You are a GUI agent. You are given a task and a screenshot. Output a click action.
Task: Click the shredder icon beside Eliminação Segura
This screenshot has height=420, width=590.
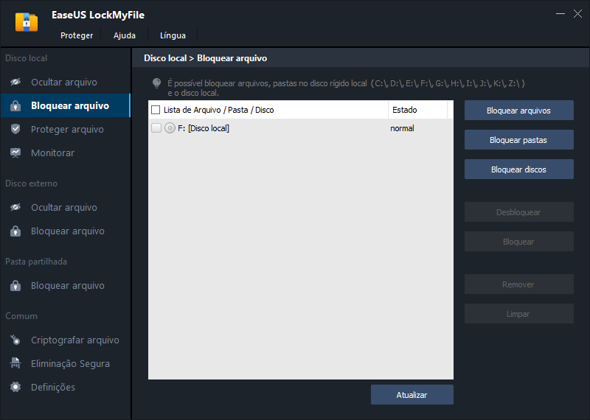coord(15,363)
